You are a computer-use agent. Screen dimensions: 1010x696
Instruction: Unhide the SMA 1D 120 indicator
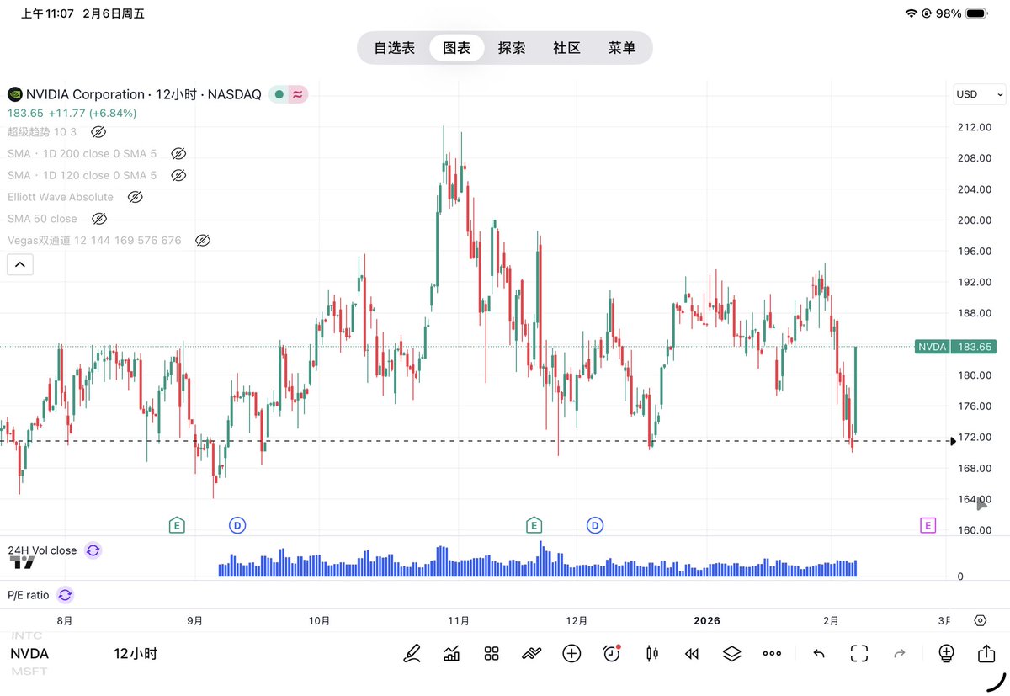click(x=178, y=175)
